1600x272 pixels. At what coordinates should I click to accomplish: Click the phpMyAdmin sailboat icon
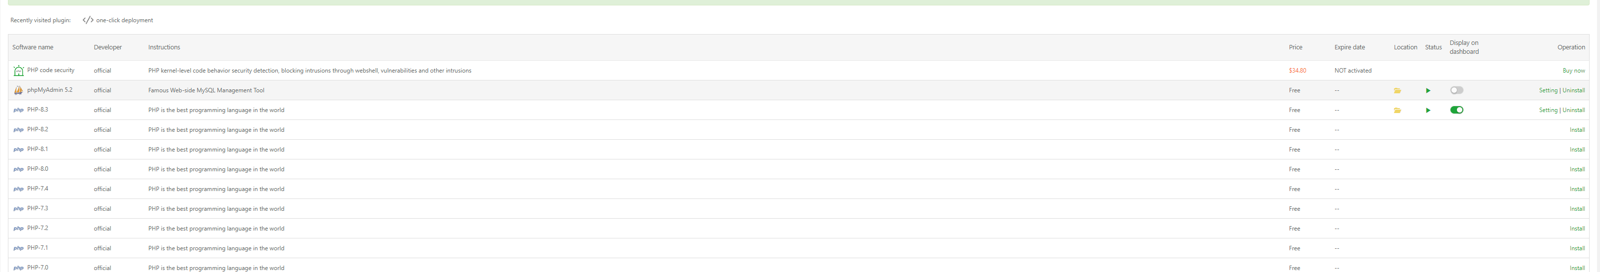pos(19,90)
